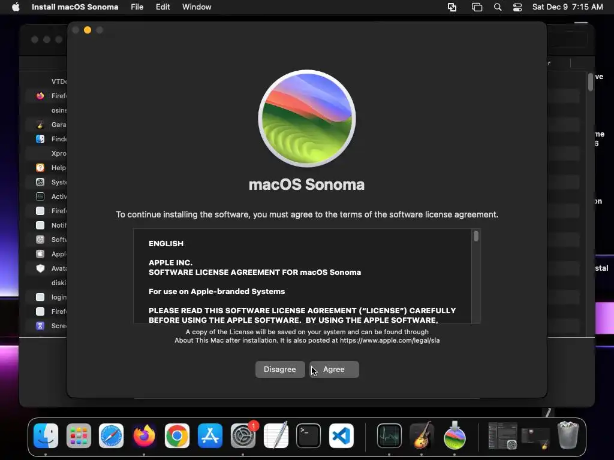The height and width of the screenshot is (460, 614).
Task: Open the Window menu
Action: tap(197, 7)
